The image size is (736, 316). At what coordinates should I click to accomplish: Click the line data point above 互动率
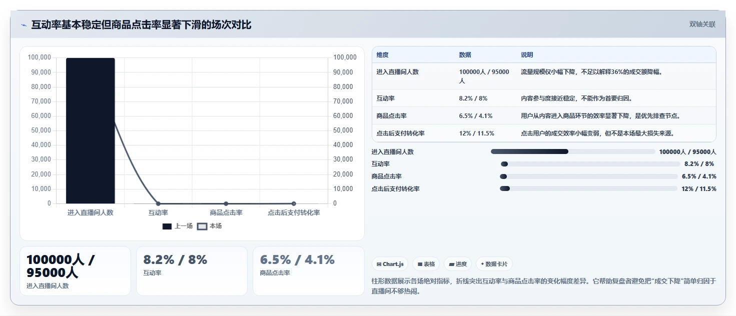pos(158,203)
